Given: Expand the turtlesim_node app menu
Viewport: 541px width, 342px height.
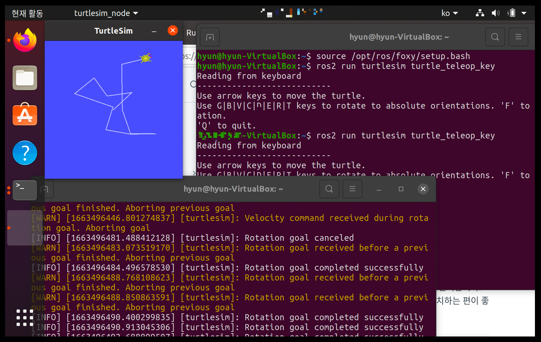Looking at the screenshot, I should [106, 13].
